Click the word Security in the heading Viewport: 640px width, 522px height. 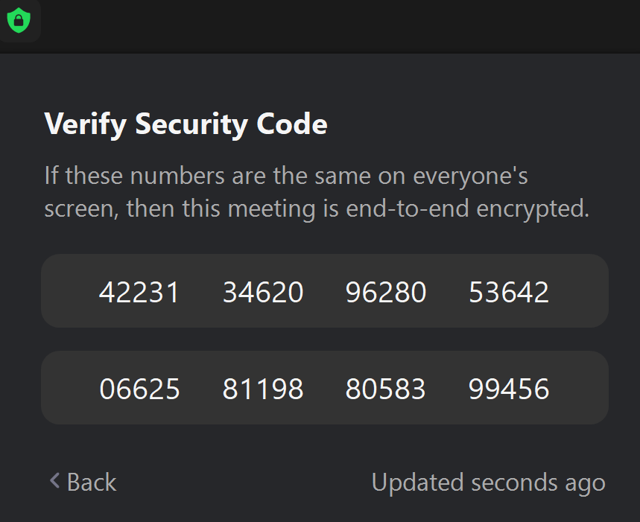tap(191, 124)
